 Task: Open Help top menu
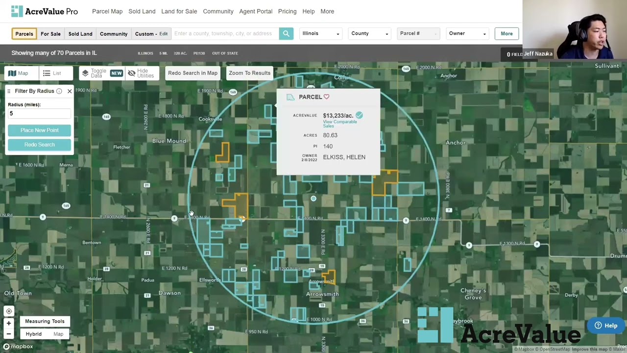pyautogui.click(x=309, y=11)
